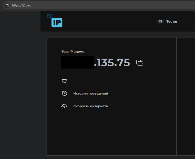Click empty space below Скорость интернета in the card
The width and height of the screenshot is (195, 159).
click(111, 133)
